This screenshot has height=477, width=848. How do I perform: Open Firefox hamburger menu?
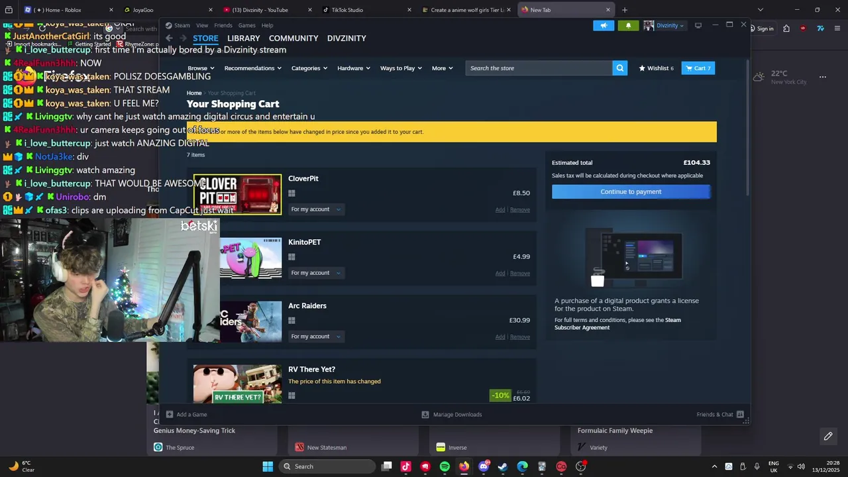tap(837, 28)
